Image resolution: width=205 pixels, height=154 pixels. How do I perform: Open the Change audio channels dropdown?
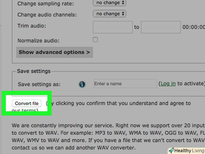coord(109,14)
